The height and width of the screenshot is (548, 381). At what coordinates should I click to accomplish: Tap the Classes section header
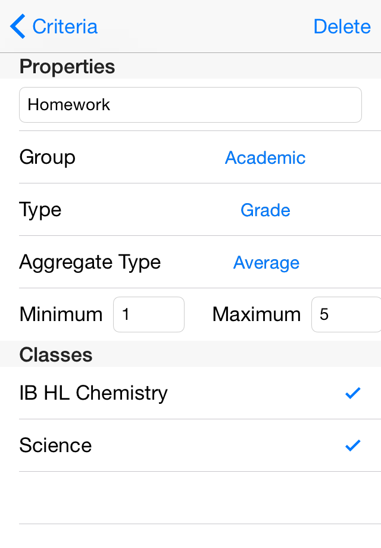click(56, 355)
